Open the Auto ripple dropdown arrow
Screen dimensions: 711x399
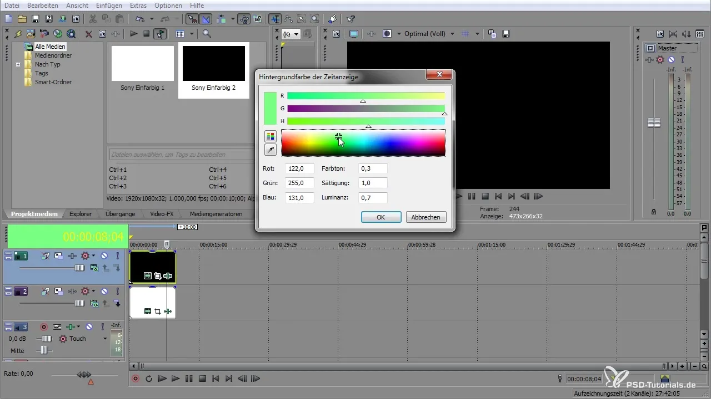[233, 18]
